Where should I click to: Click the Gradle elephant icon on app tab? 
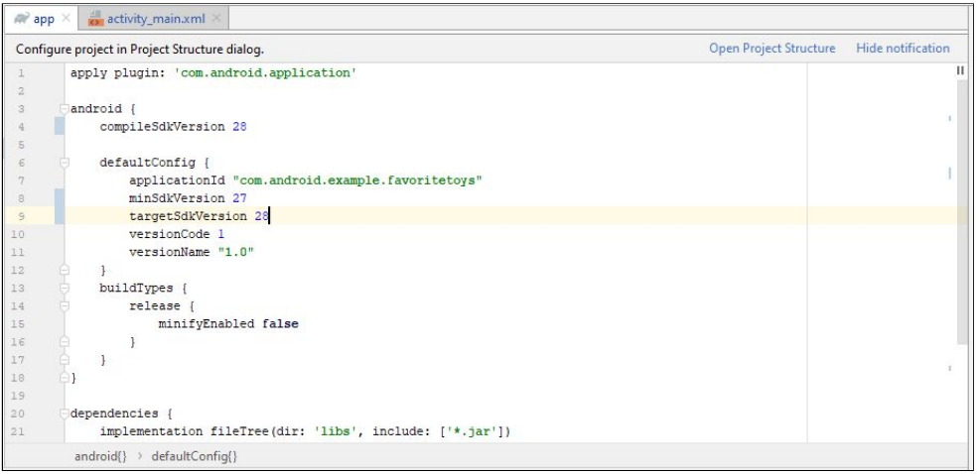click(22, 18)
